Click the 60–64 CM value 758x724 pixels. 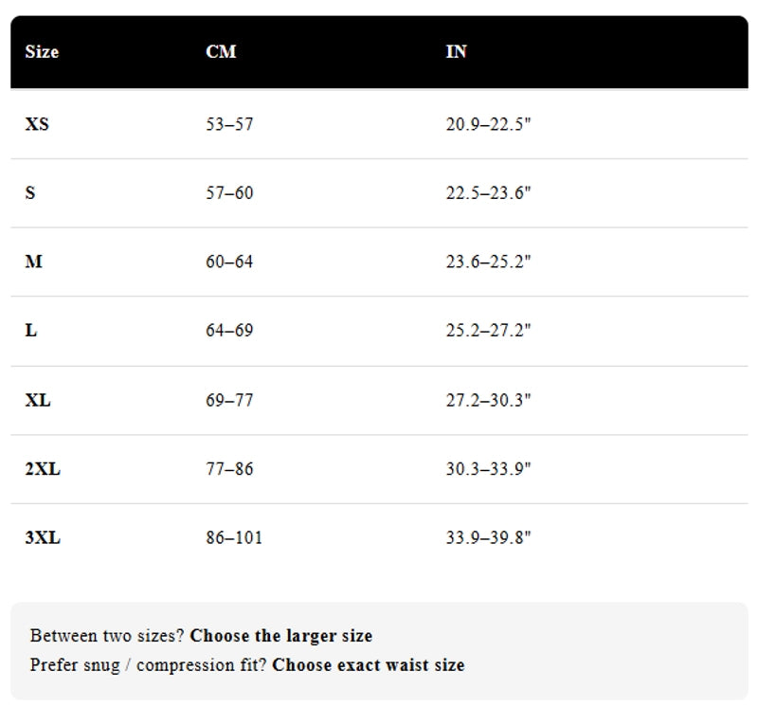[229, 262]
